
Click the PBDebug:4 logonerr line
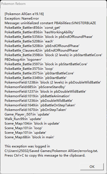[x=23, y=60]
